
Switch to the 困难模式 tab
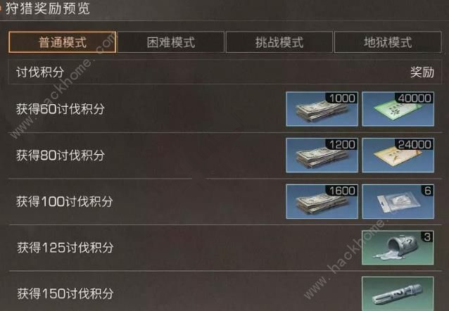171,42
